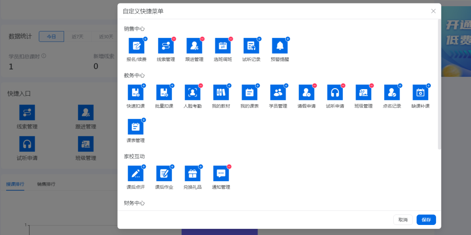Click the 预警提醒 bell icon

(280, 46)
